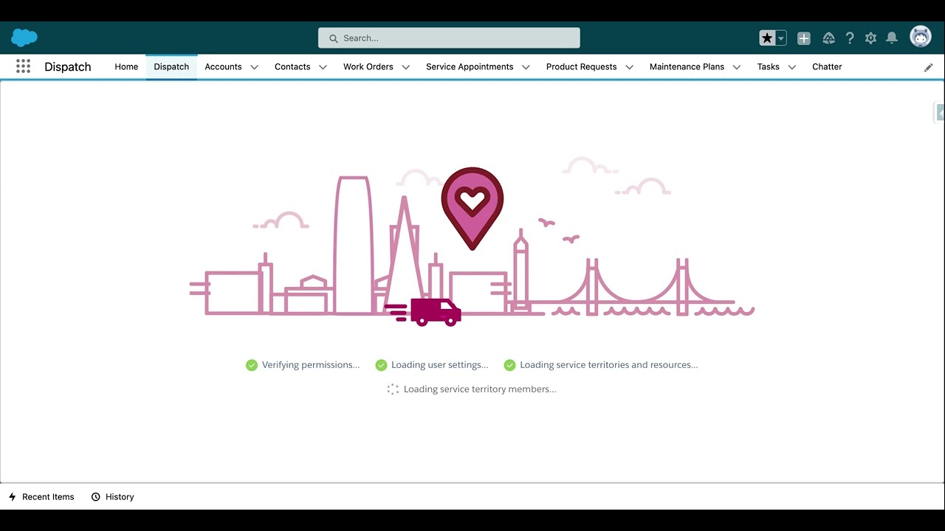Click the Dispatch app name label
The height and width of the screenshot is (531, 945).
68,66
